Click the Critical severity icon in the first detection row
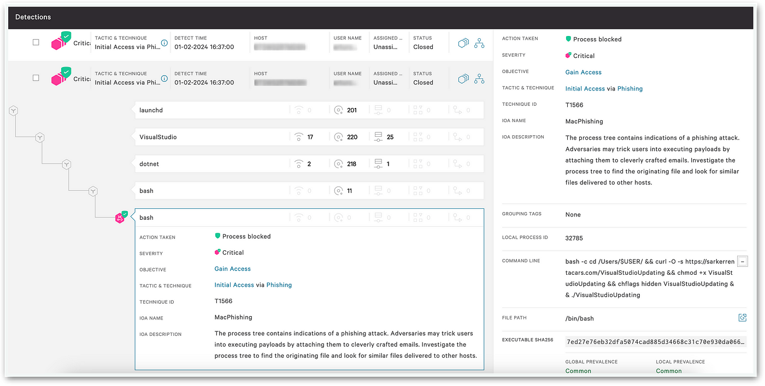The height and width of the screenshot is (386, 765). pos(61,41)
